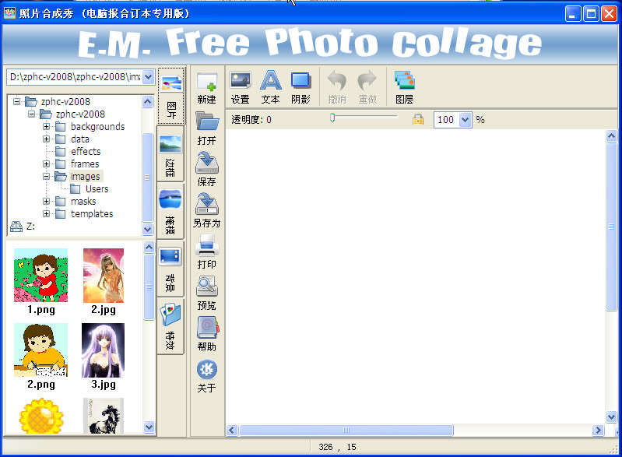
Task: Apply 阴影 (Shadow) tool
Action: coord(300,80)
